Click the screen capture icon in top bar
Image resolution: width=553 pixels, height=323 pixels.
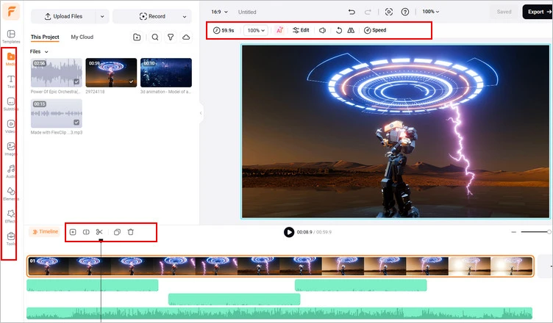pos(389,12)
